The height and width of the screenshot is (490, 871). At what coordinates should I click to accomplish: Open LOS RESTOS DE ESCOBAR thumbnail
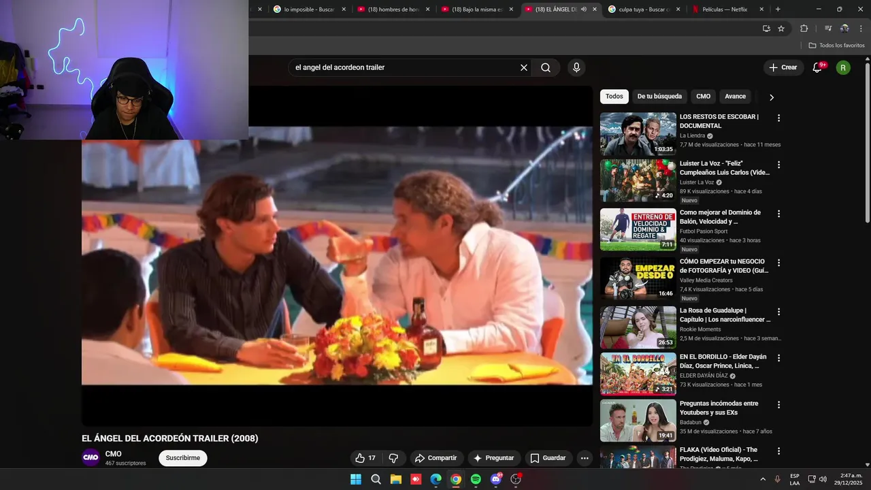(638, 134)
